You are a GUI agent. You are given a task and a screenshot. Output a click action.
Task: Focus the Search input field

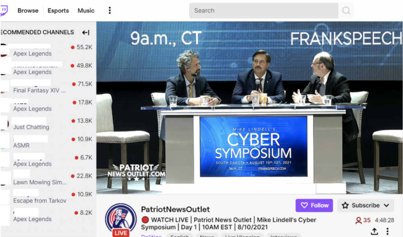[x=264, y=11]
